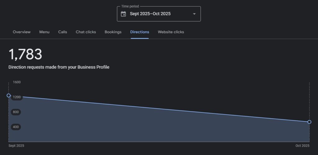Viewport: 318px width, 155px height.
Task: Select the Calls tab
Action: tap(62, 32)
